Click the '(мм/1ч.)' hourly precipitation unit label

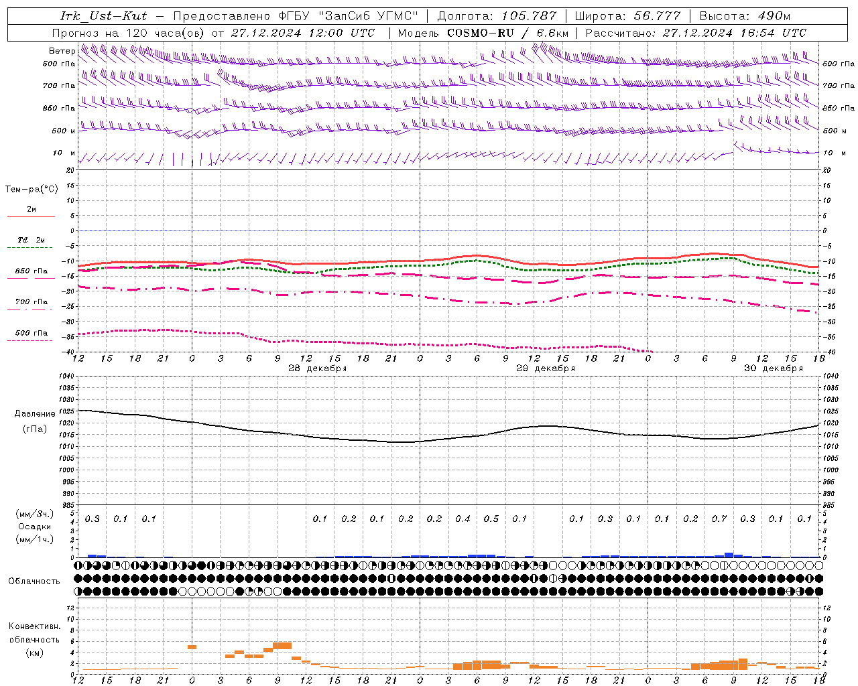coord(35,539)
